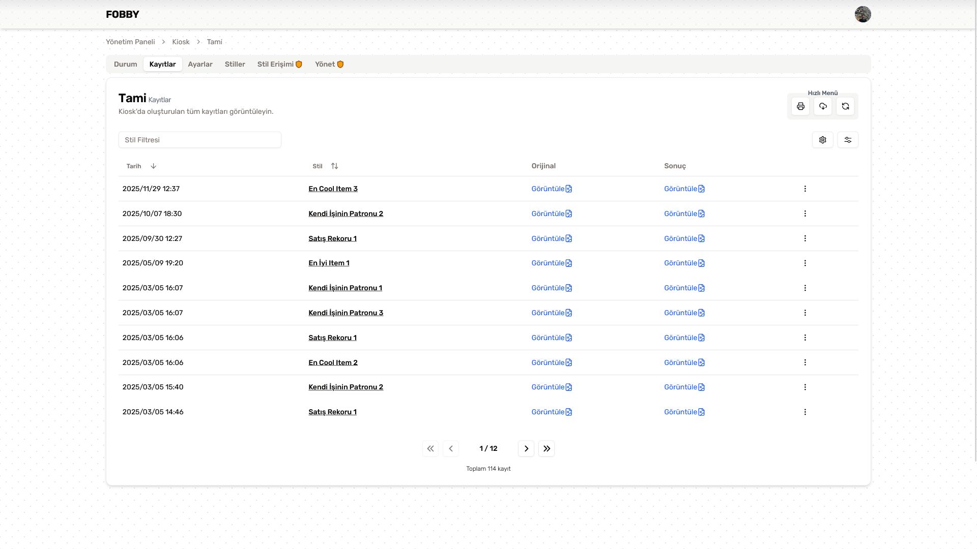Go to last page with double-chevron

[x=547, y=448]
